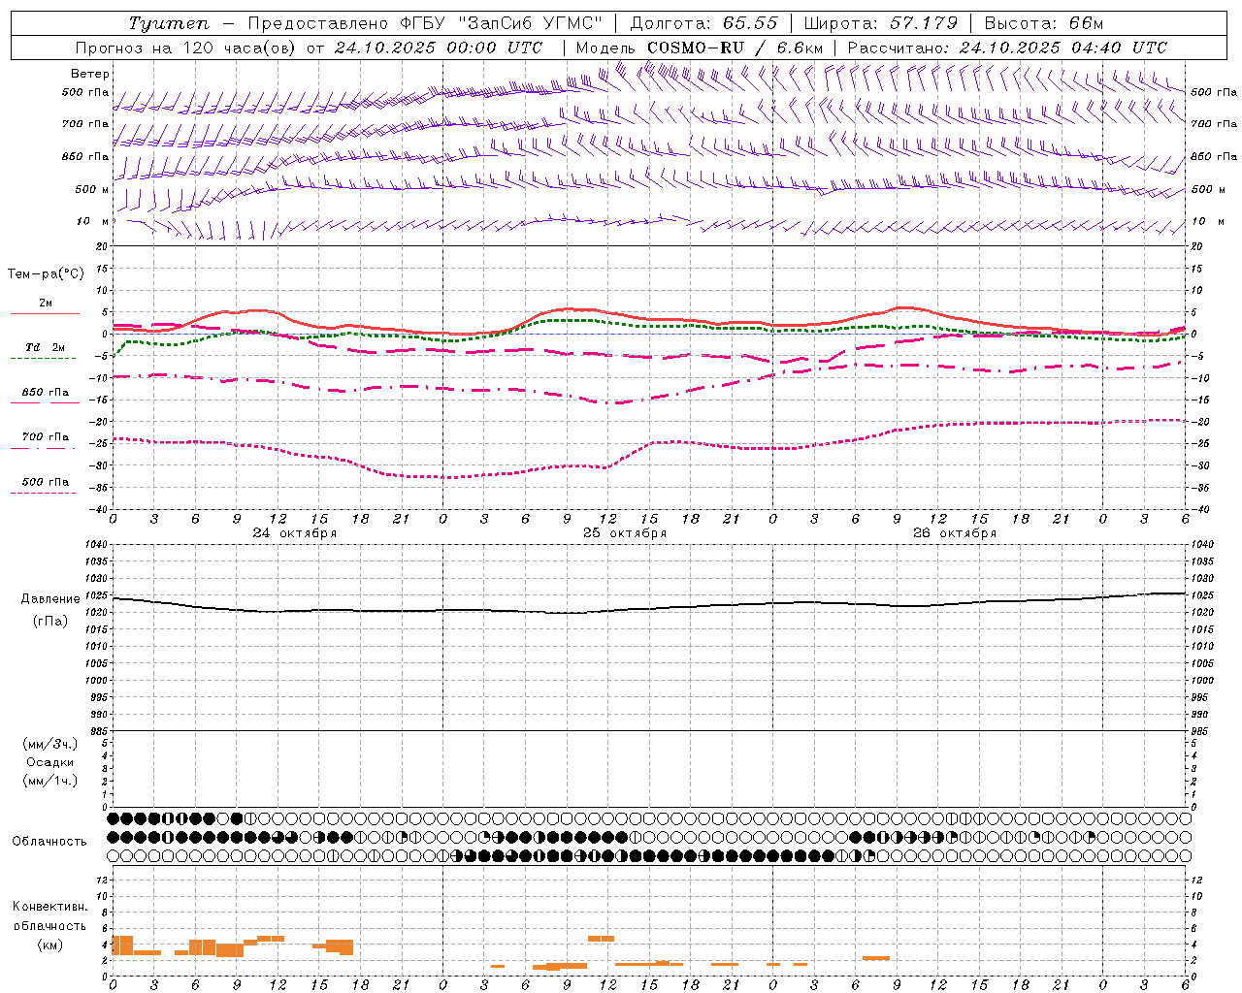The width and height of the screenshot is (1242, 993).
Task: Click '10 м' label left of wind panel
Action: pos(92,221)
